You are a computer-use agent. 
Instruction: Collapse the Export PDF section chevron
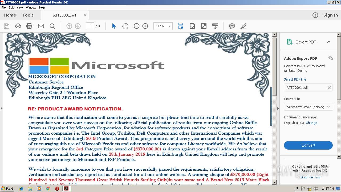(329, 42)
